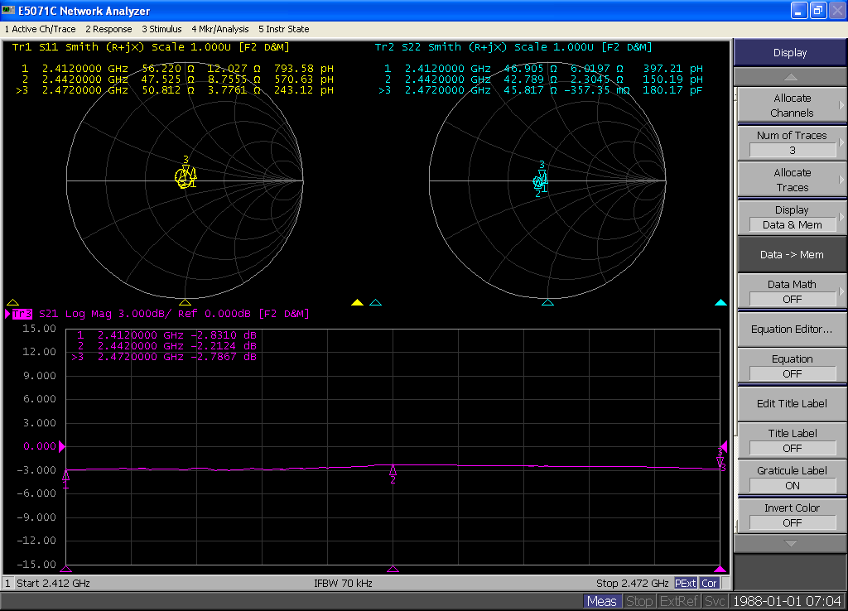848x611 pixels.
Task: Expand the Allocate Channels submenu
Action: 791,105
